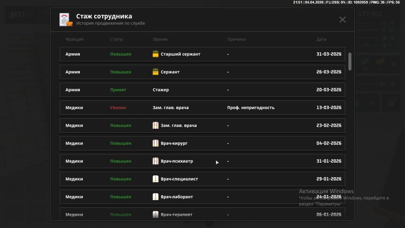Close the Стаж сотрудника window

pos(342,20)
